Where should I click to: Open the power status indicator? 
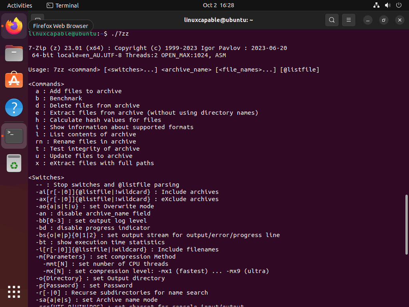click(x=398, y=5)
